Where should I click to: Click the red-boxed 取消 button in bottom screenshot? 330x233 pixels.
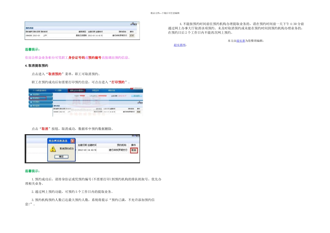[x=134, y=150]
